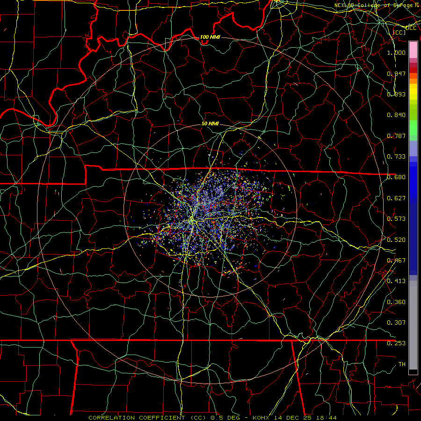Pick the lavender segment of the color bar
421x421 pixels.
tap(413, 148)
